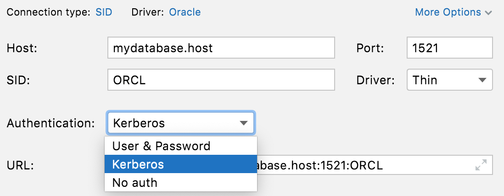Screen dimensions: 504x196
Task: Click the Driver: label next to Thin dropdown
Action: [375, 81]
